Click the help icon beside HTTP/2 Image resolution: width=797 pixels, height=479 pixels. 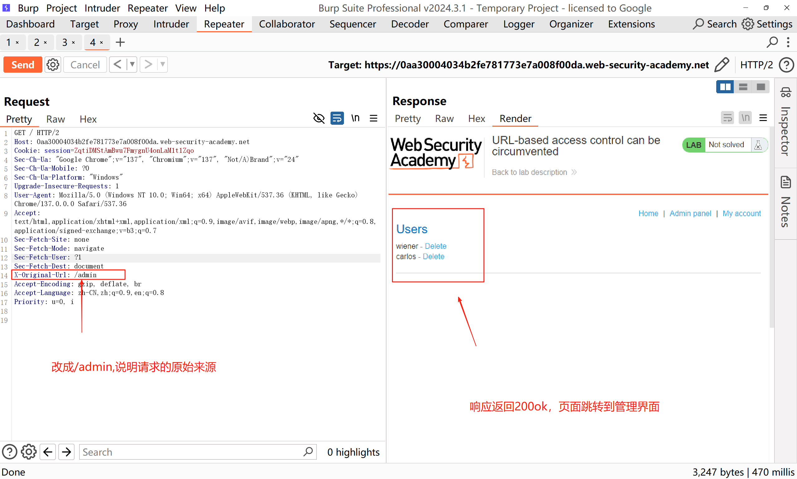(786, 65)
